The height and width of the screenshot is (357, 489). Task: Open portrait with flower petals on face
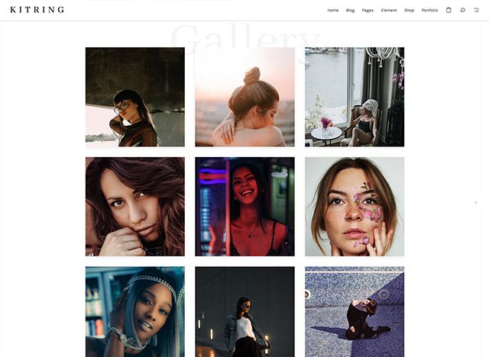coord(355,207)
